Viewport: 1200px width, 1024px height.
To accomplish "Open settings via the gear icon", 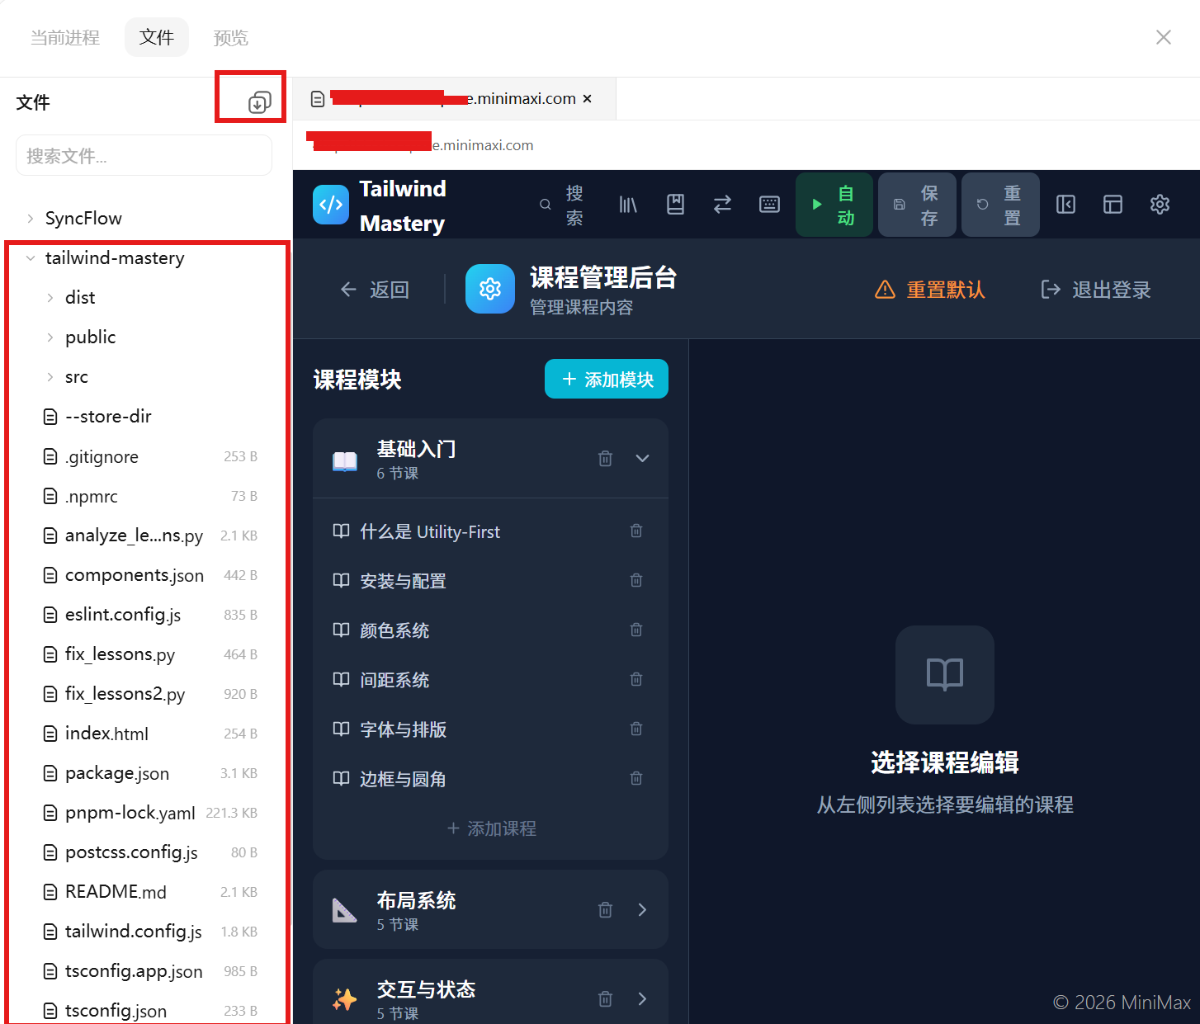I will click(x=1160, y=205).
